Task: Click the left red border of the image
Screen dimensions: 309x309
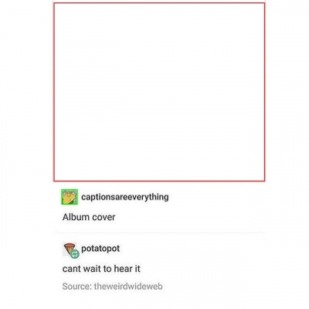Action: (x=54, y=92)
